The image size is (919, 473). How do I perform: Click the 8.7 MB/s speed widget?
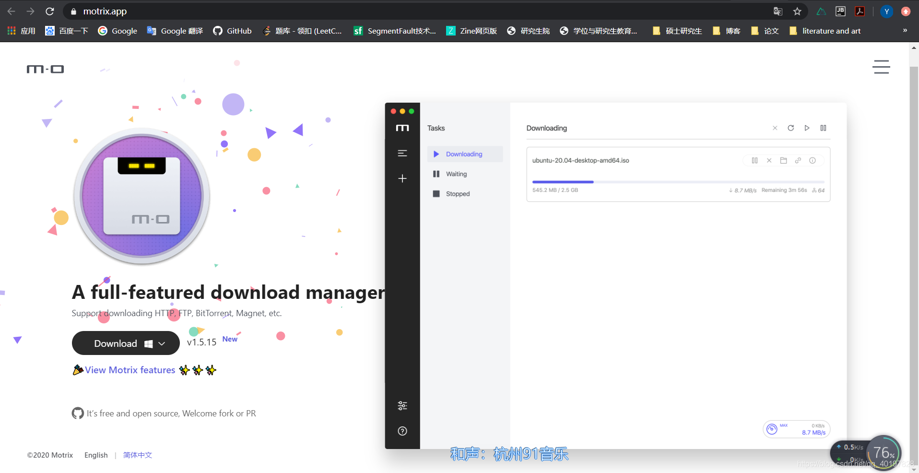(796, 429)
